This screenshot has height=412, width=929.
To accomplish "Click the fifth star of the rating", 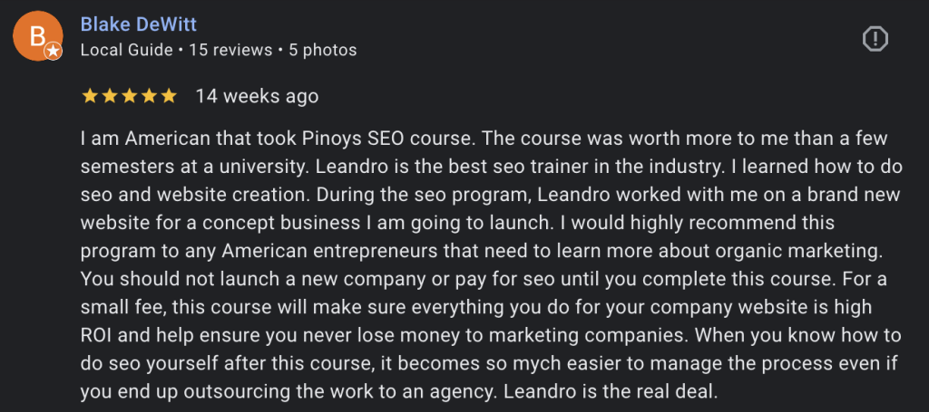I will [x=169, y=96].
